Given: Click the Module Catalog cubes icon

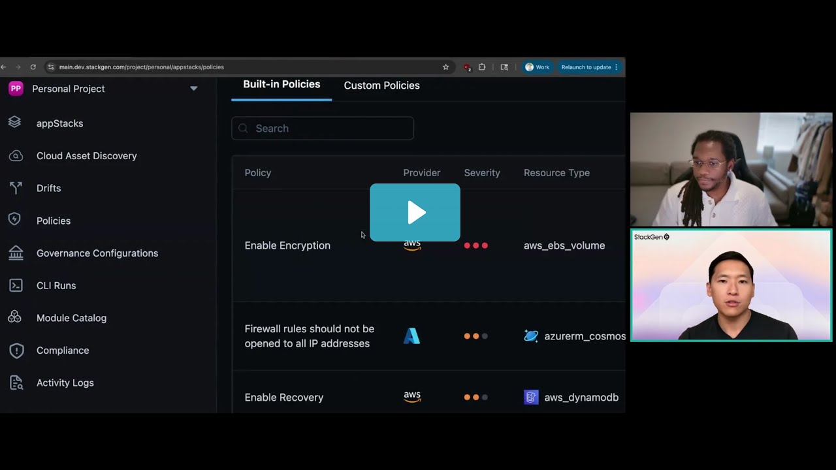Looking at the screenshot, I should [14, 317].
